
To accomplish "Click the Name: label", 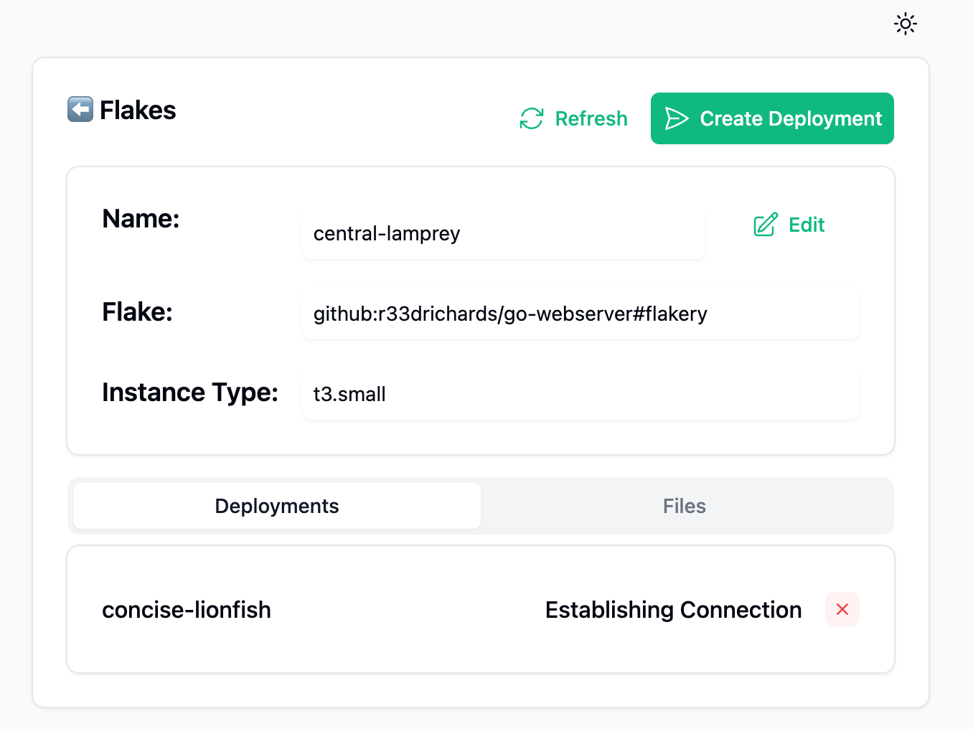I will coord(141,219).
